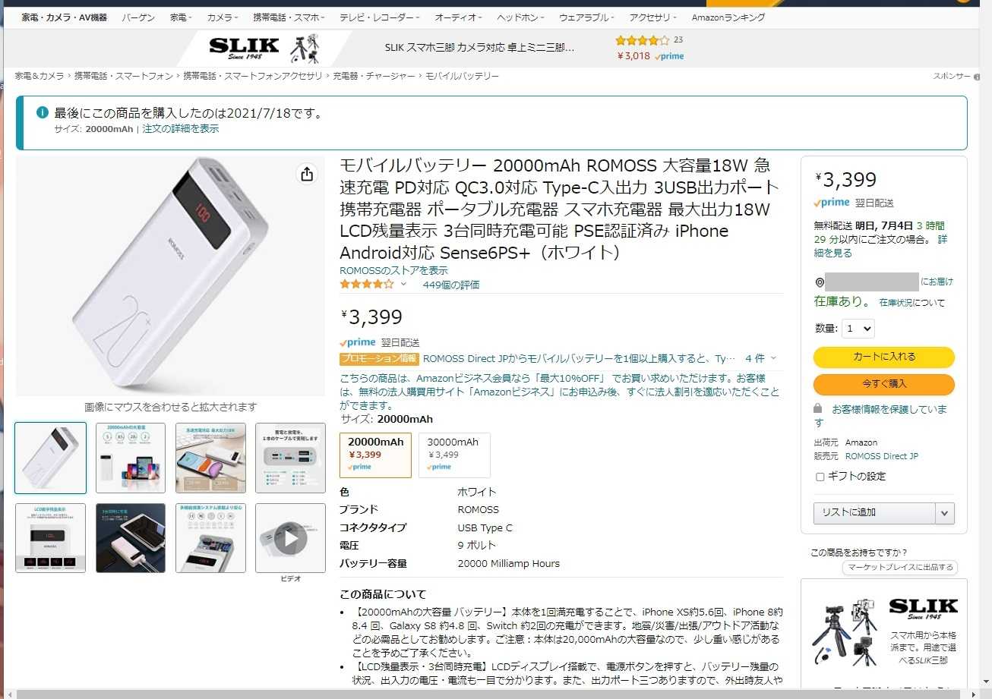This screenshot has height=699, width=992.
Task: Open the ヘッドホン menu item
Action: point(520,17)
